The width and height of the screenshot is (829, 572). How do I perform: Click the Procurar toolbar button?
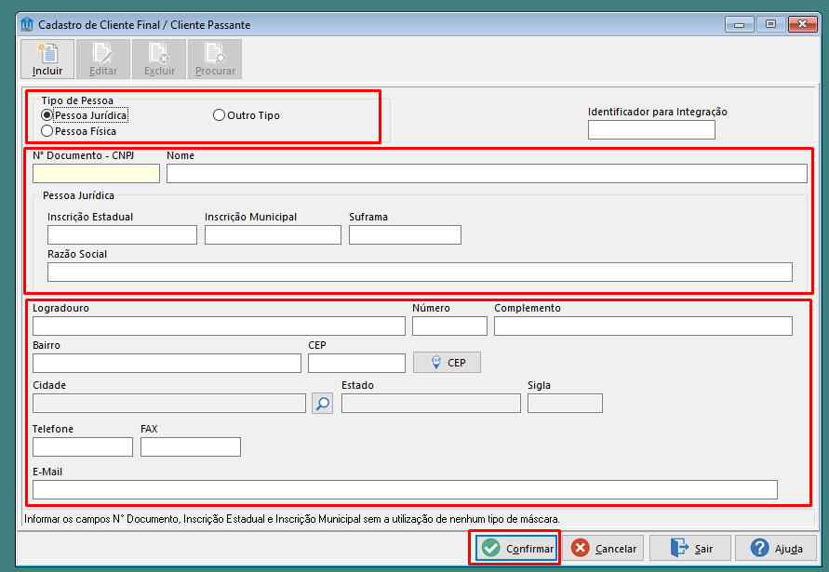(x=215, y=59)
